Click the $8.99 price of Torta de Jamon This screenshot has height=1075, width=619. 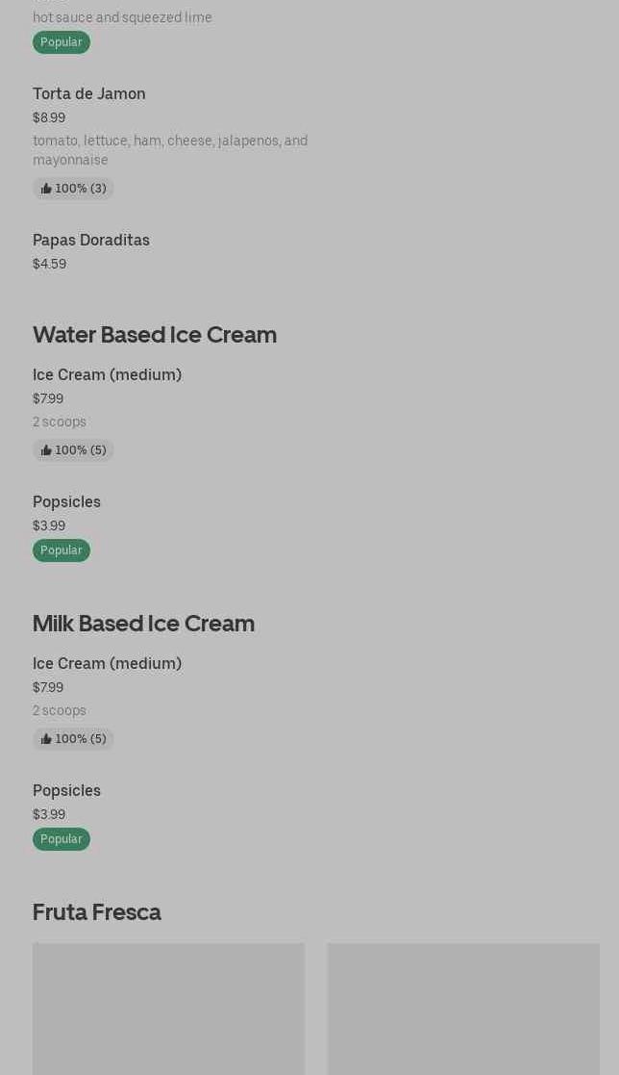point(49,117)
